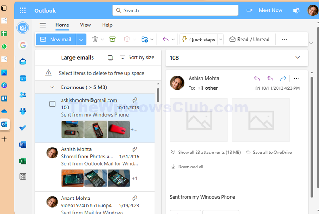Image resolution: width=319 pixels, height=214 pixels.
Task: Open More apps grid in rail
Action: coord(23,177)
